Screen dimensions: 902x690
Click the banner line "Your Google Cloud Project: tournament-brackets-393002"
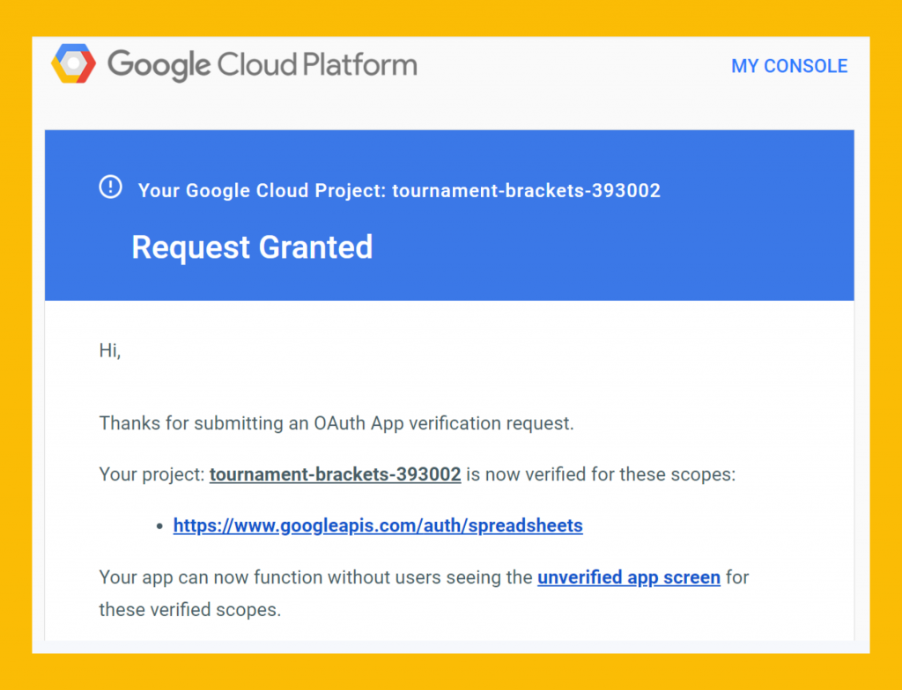click(x=399, y=190)
